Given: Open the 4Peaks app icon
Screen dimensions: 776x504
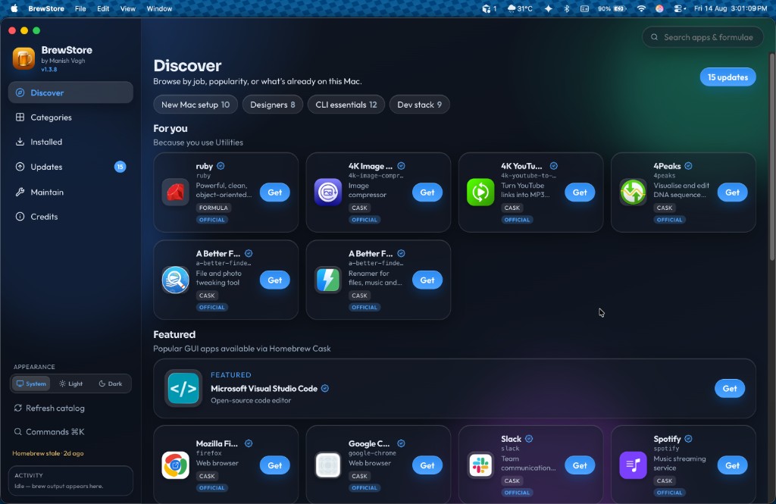Looking at the screenshot, I should [x=633, y=192].
